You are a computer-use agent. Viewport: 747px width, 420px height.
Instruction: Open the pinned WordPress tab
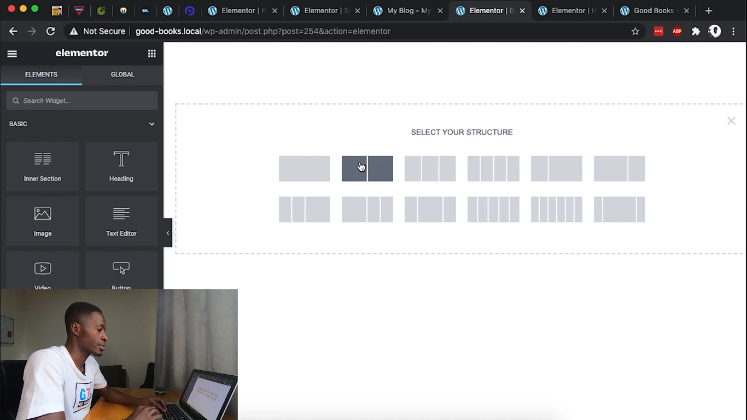[x=168, y=10]
